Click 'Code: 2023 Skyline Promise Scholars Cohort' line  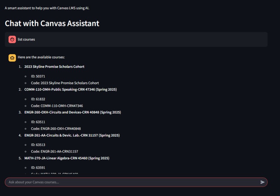point(65,83)
